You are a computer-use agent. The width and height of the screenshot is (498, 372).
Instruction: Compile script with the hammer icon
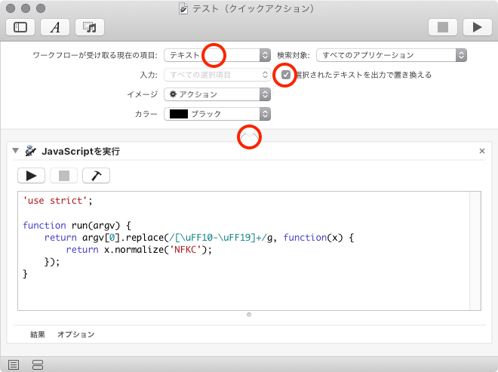96,176
